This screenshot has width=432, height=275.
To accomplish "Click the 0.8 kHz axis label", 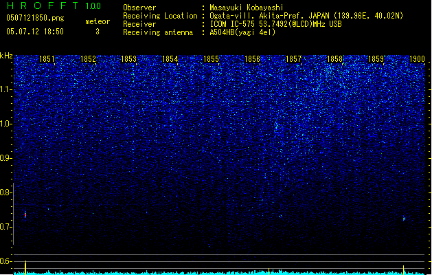I will (5, 192).
